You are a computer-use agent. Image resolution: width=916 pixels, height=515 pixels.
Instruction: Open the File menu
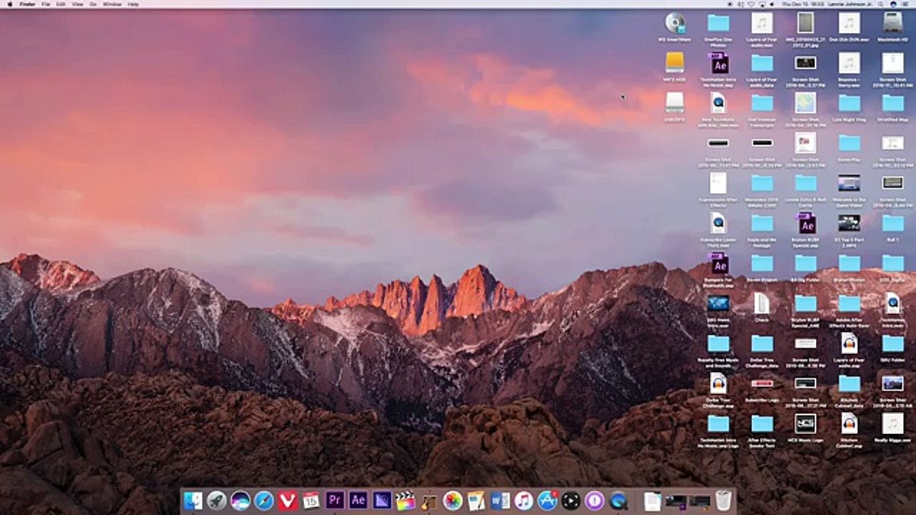coord(46,4)
